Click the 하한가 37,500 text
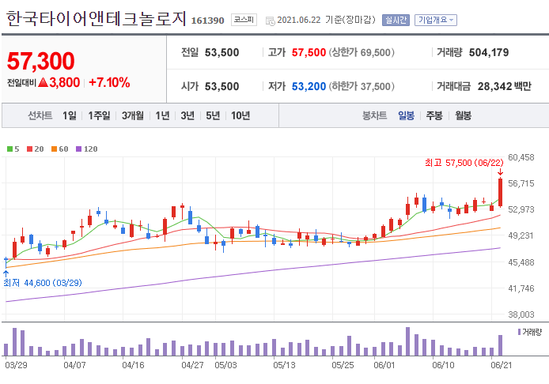The width and height of the screenshot is (549, 384). point(362,86)
